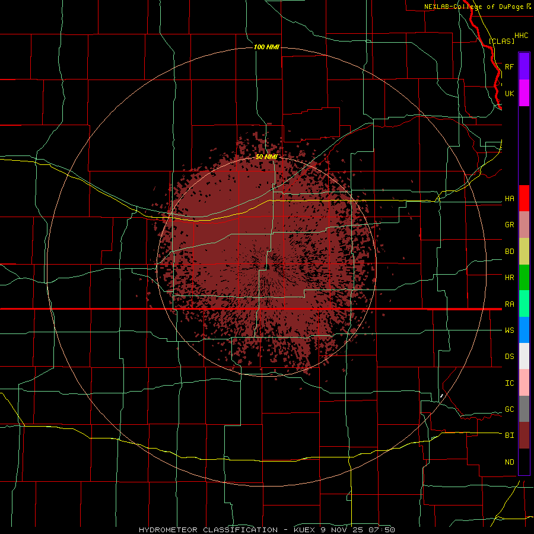Click the BI brown legend swatch
Image resolution: width=534 pixels, height=534 pixels.
point(524,436)
